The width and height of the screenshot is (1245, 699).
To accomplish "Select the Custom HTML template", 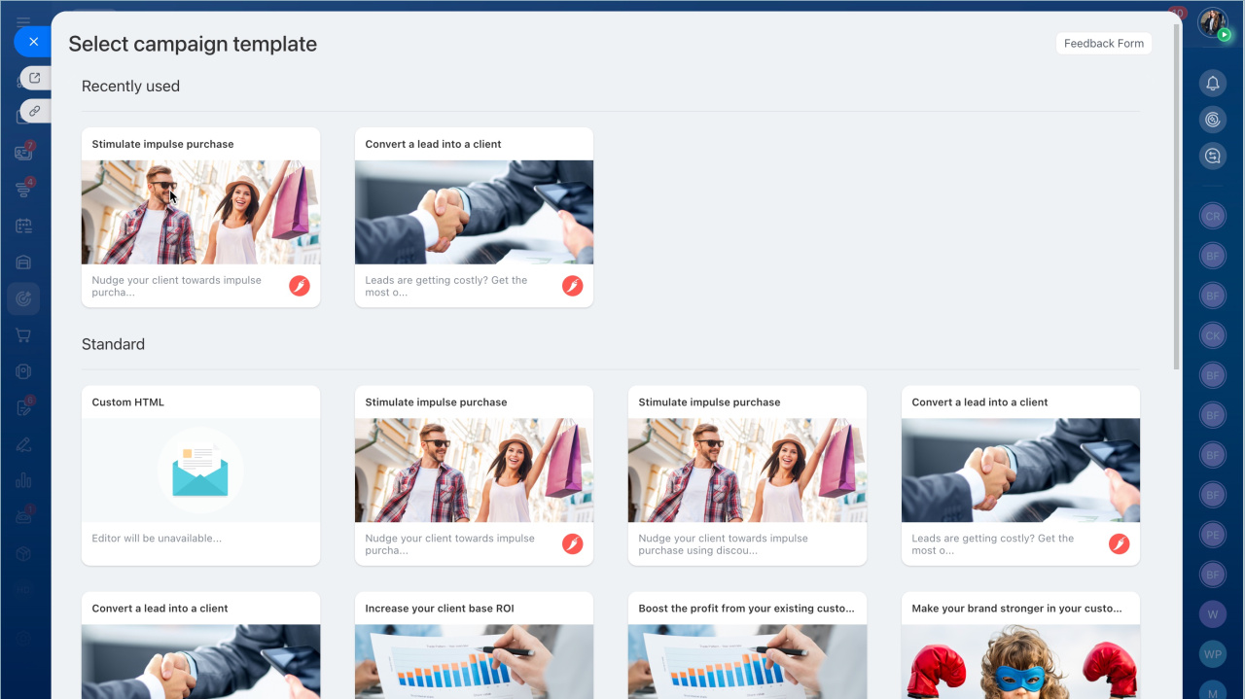I will coord(200,474).
